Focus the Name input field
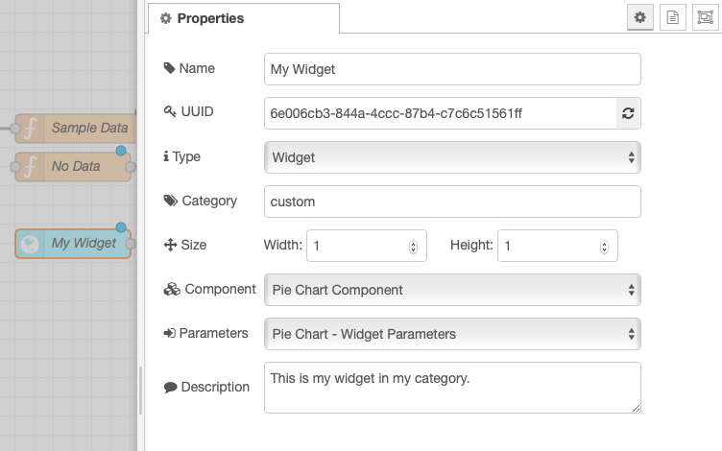 [x=452, y=69]
